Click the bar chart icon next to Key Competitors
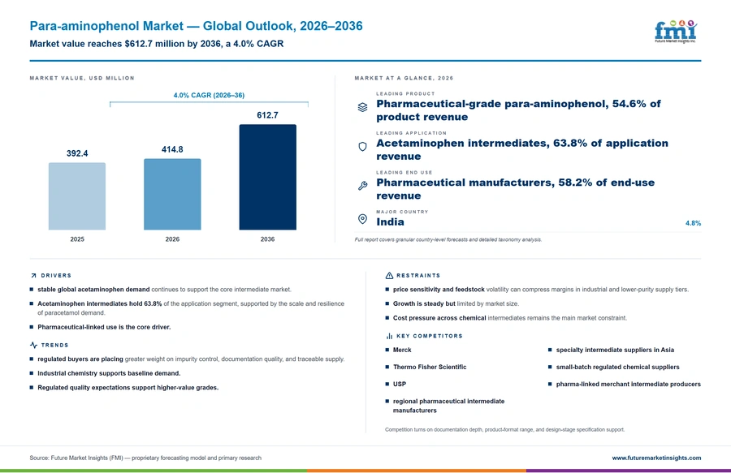The image size is (731, 473). 389,336
